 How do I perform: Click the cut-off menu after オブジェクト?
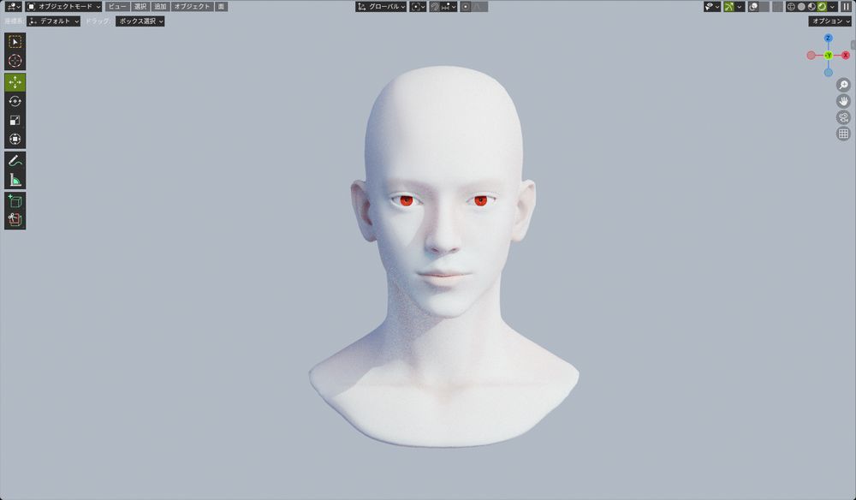(x=221, y=7)
